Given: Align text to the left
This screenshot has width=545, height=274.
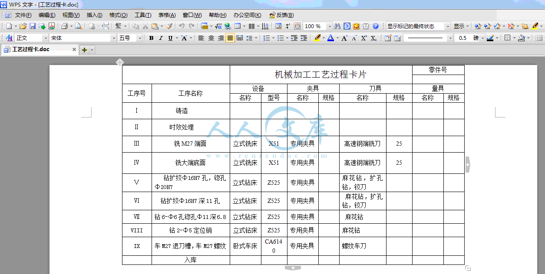Looking at the screenshot, I should [201, 38].
